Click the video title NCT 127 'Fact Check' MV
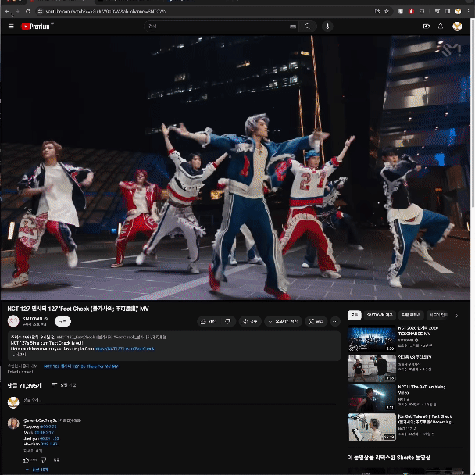 (78, 309)
